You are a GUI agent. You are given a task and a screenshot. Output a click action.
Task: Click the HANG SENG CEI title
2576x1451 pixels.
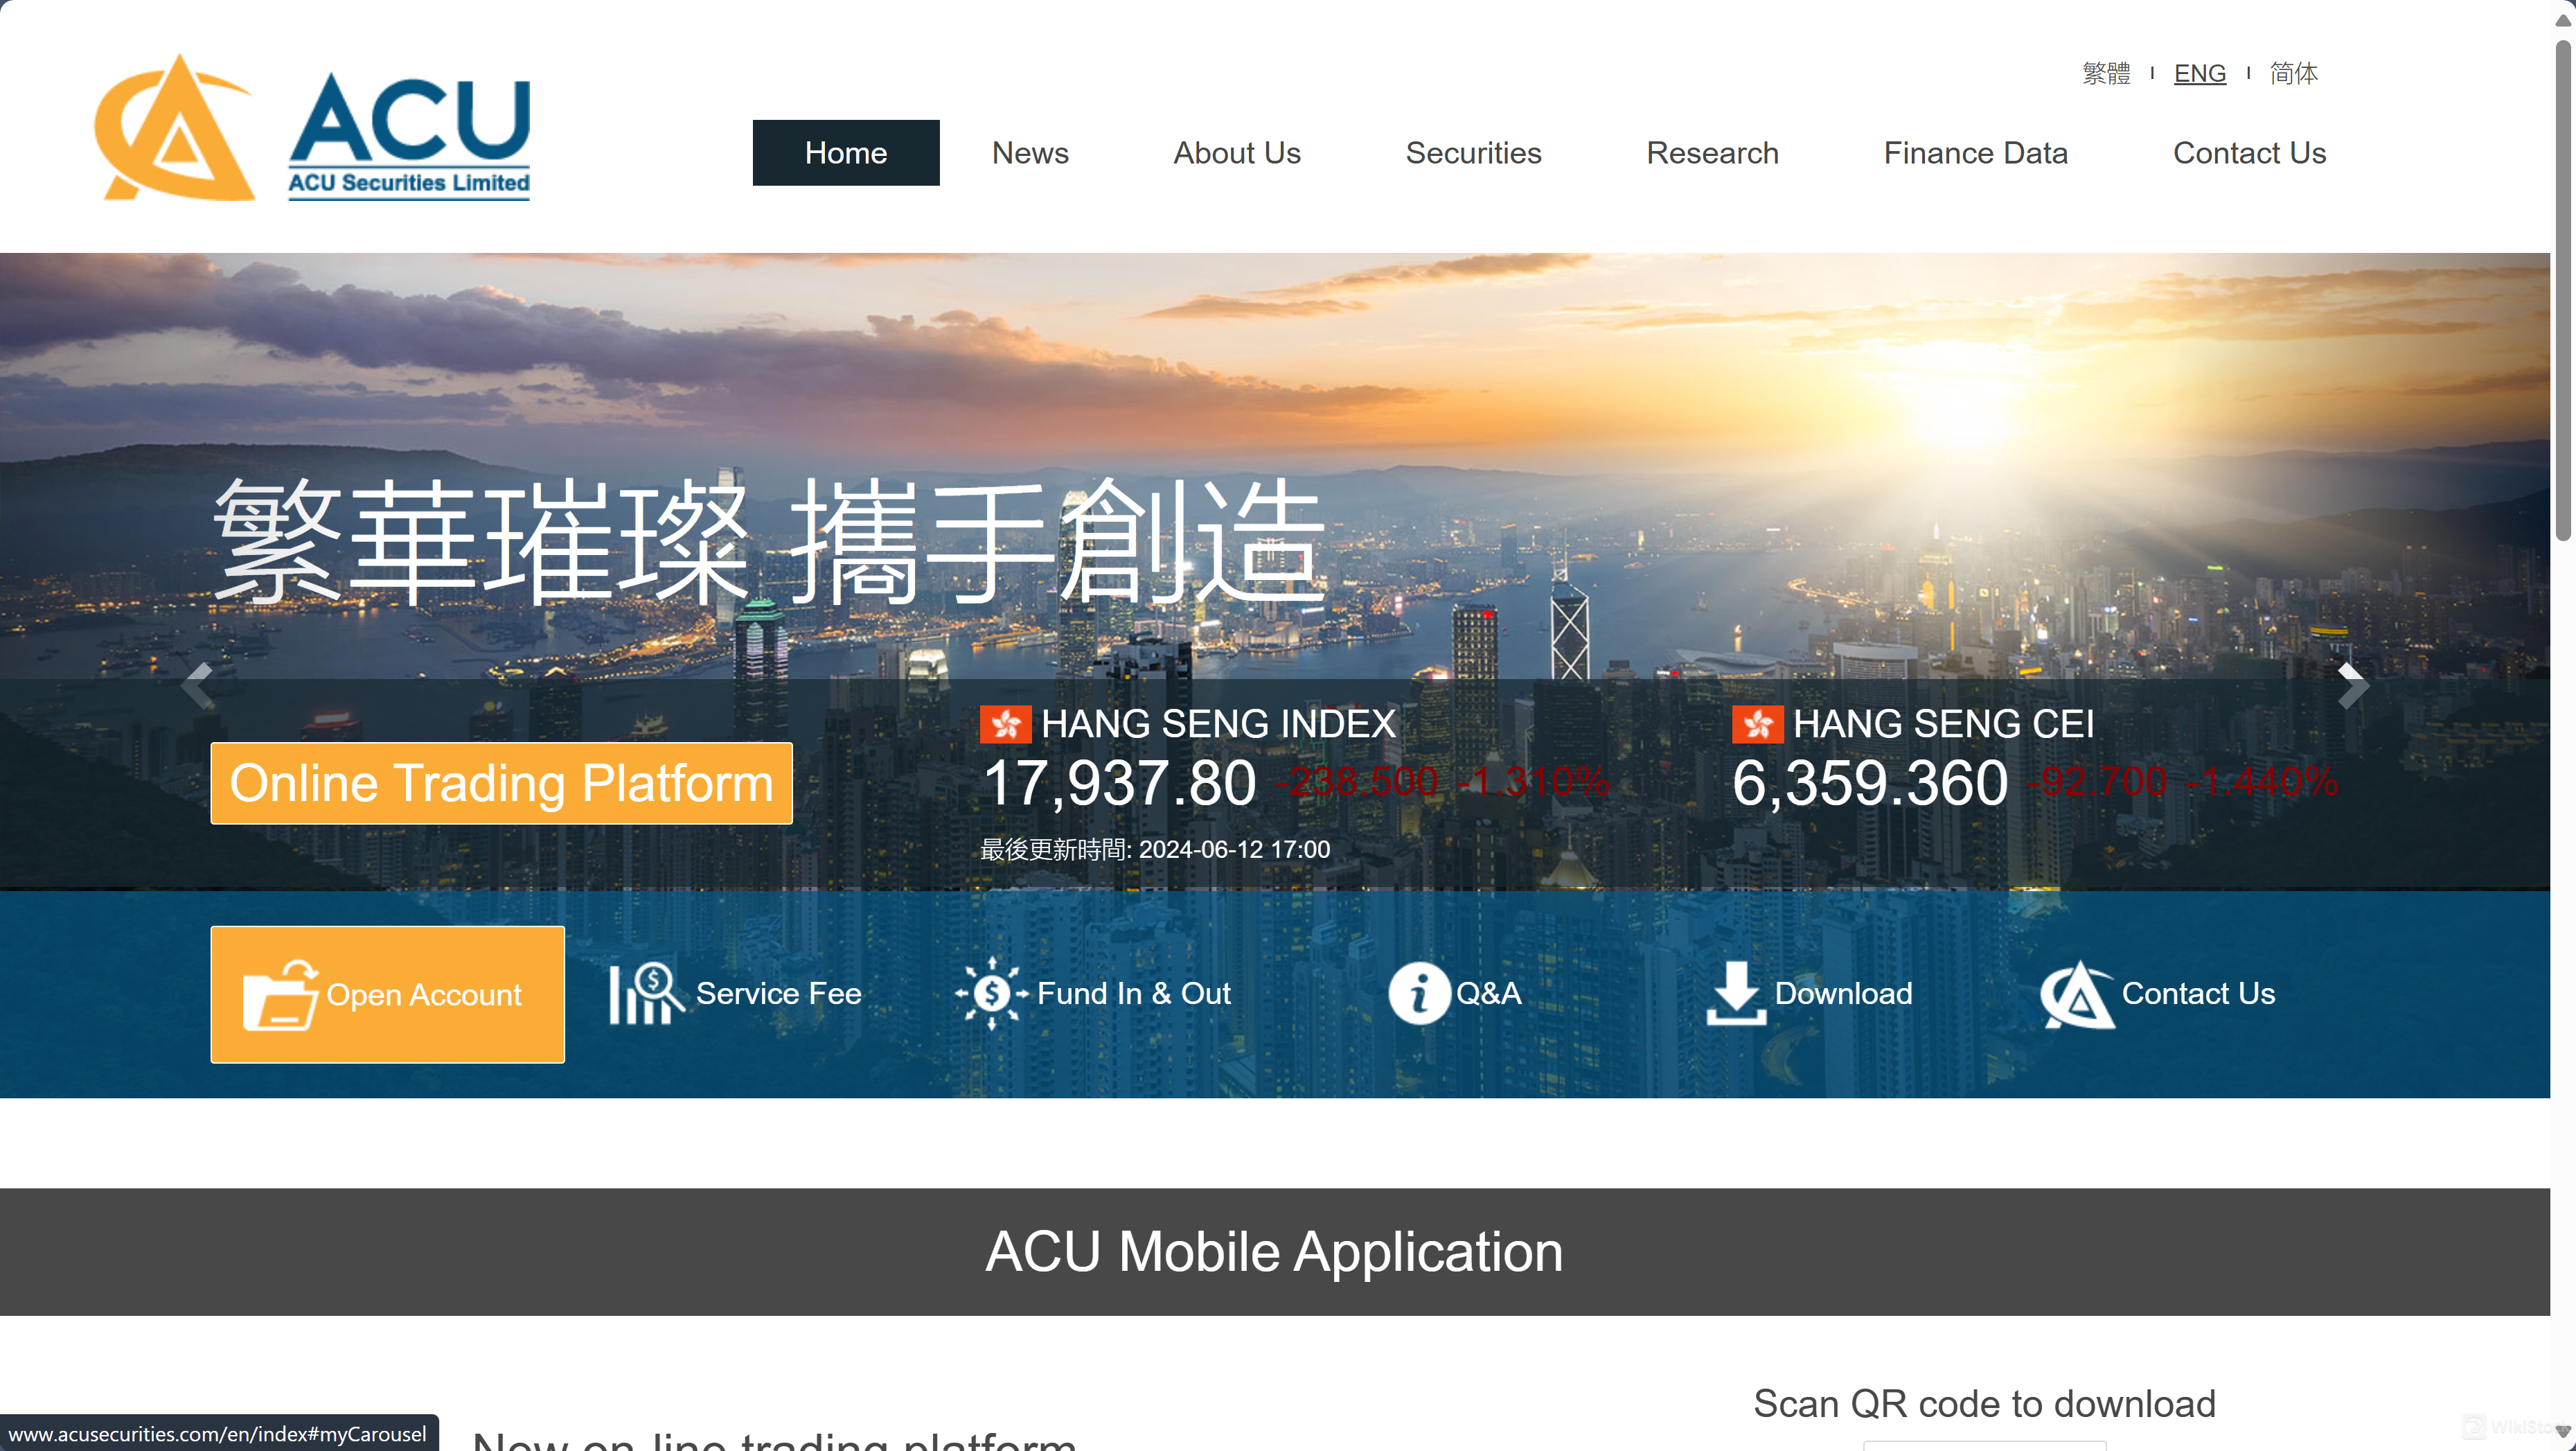tap(1943, 725)
